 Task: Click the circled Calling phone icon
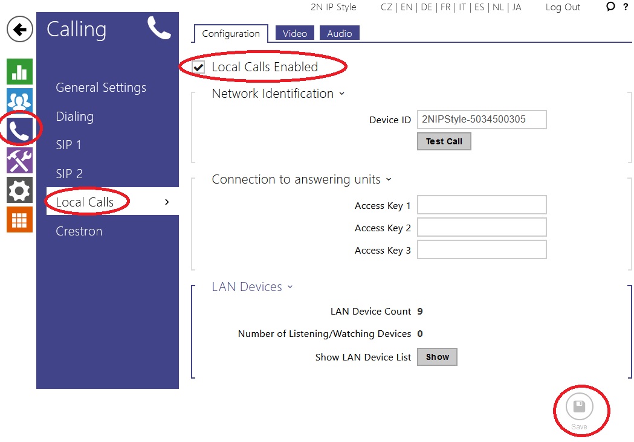(x=19, y=129)
